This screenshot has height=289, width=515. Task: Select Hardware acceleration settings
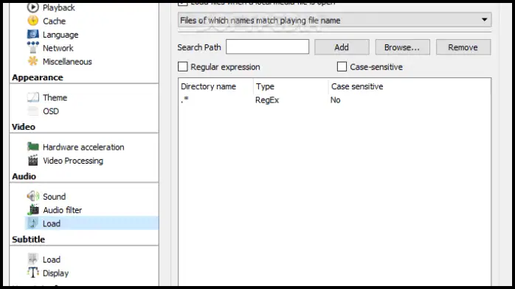pos(83,147)
